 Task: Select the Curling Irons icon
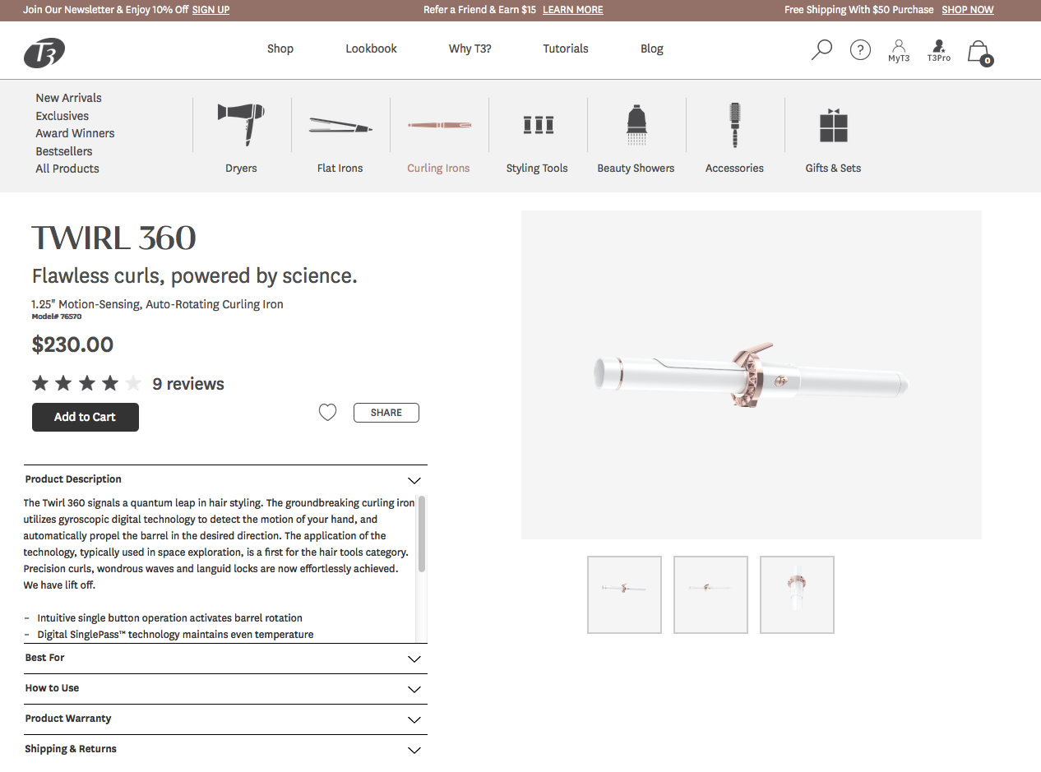point(439,126)
